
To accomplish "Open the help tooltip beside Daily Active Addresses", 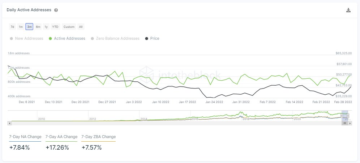I will 56,10.
